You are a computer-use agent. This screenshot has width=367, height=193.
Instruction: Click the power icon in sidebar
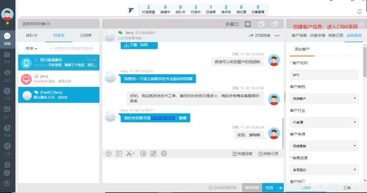click(7, 183)
